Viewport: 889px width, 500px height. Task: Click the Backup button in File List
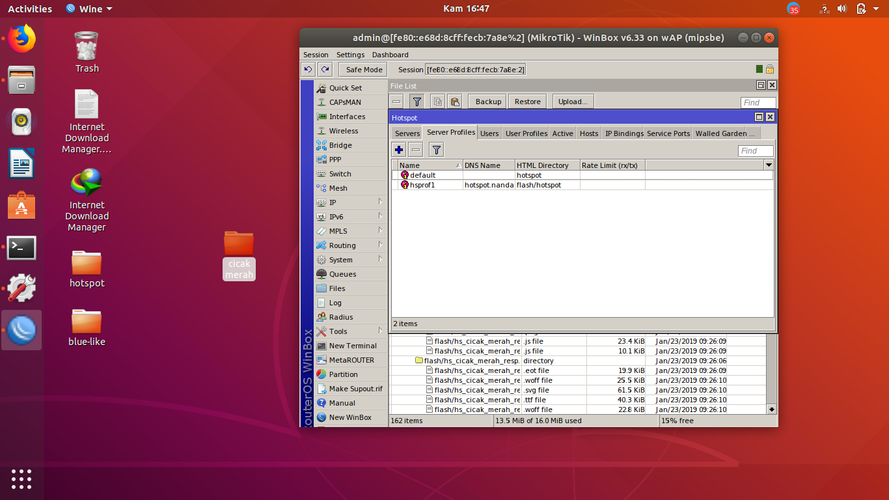click(x=488, y=102)
